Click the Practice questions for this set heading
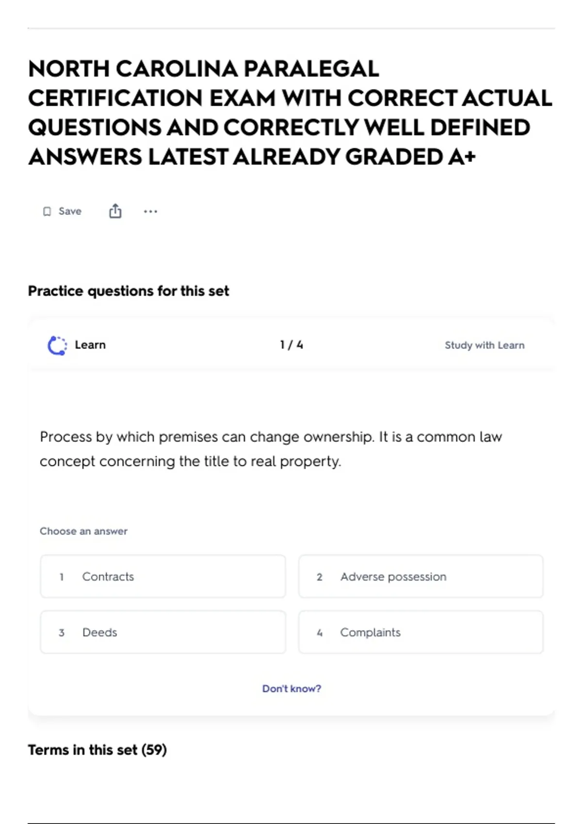The width and height of the screenshot is (582, 824). [x=129, y=291]
